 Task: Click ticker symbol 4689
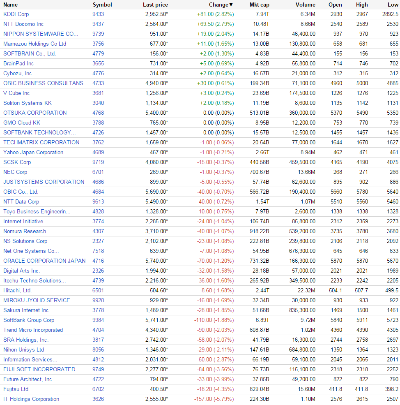pos(98,153)
